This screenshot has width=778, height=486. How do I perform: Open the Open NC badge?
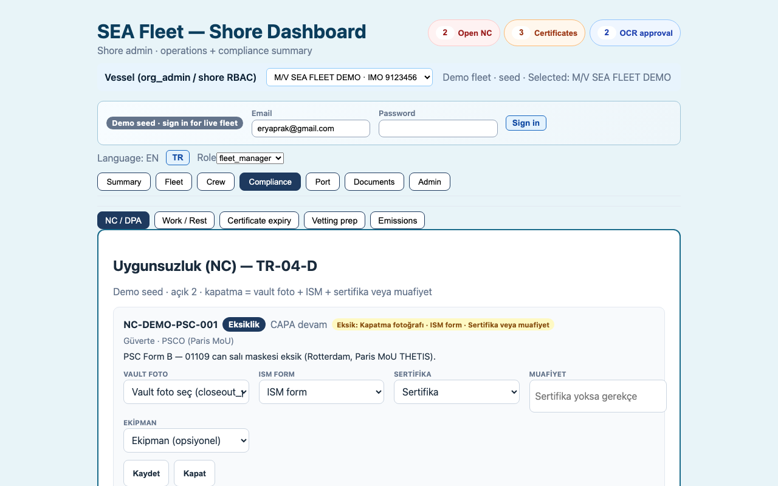click(464, 33)
